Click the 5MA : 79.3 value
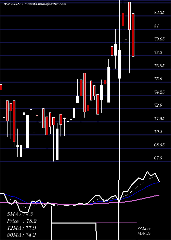This screenshot has height=240, width=171. [x=20, y=214]
